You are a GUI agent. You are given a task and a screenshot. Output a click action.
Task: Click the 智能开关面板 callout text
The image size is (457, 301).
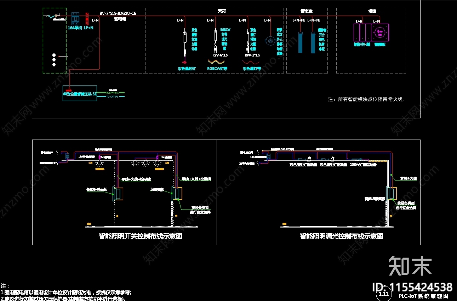(97, 189)
